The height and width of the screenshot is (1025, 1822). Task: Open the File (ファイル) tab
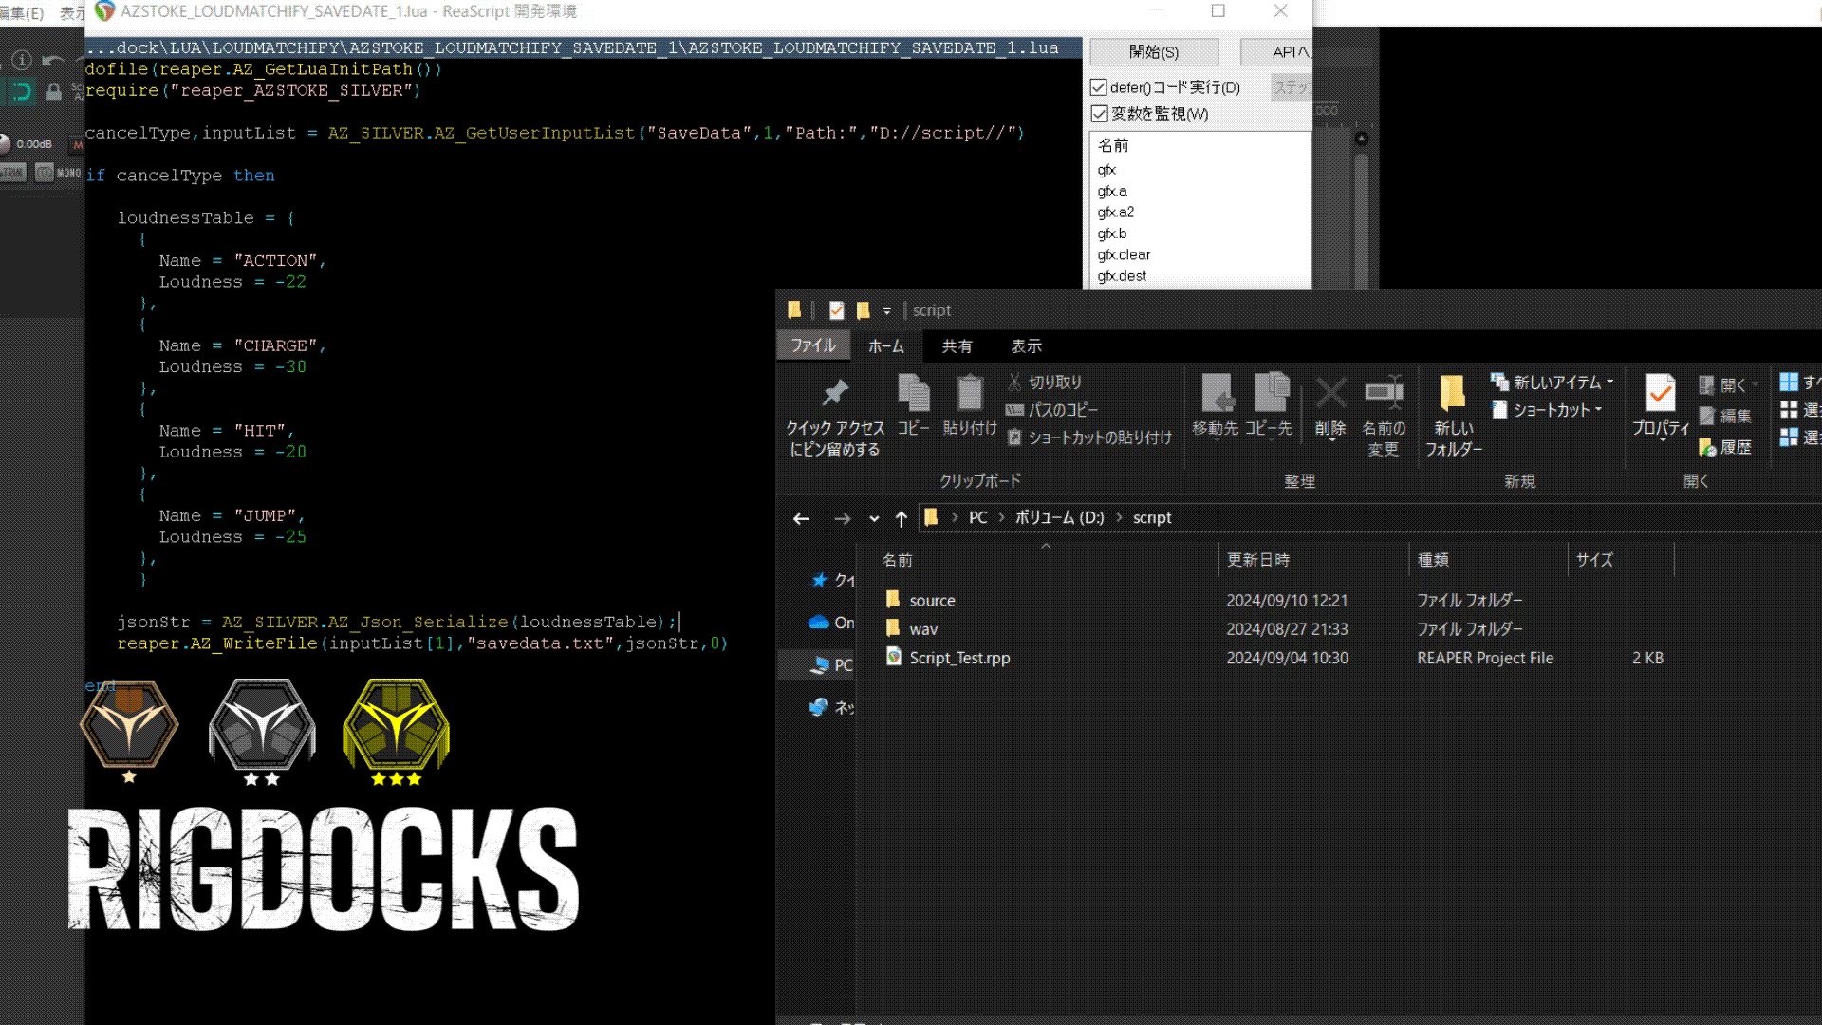(813, 345)
